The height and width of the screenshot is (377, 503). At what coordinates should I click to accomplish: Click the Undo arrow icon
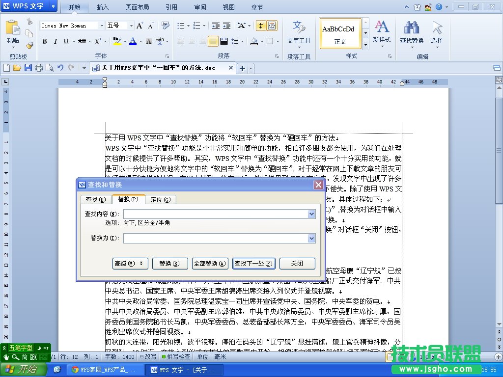click(x=60, y=68)
